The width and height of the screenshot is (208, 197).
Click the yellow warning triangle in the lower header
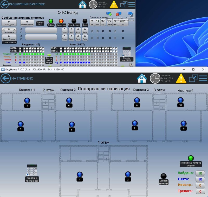(181, 78)
